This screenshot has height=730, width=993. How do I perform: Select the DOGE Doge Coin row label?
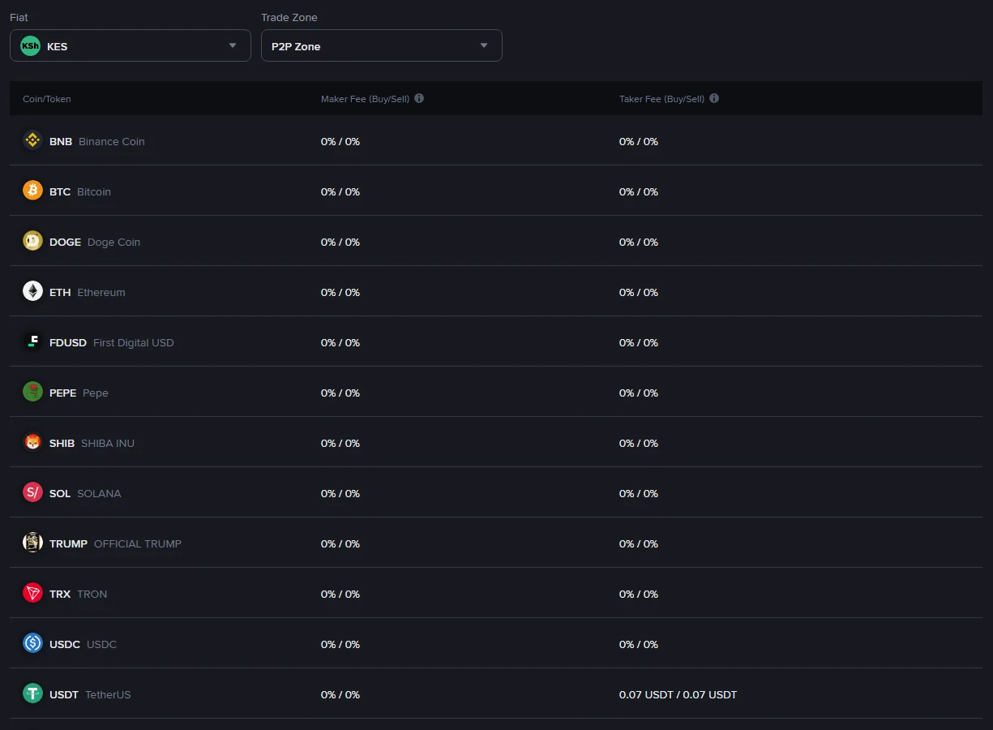point(95,242)
